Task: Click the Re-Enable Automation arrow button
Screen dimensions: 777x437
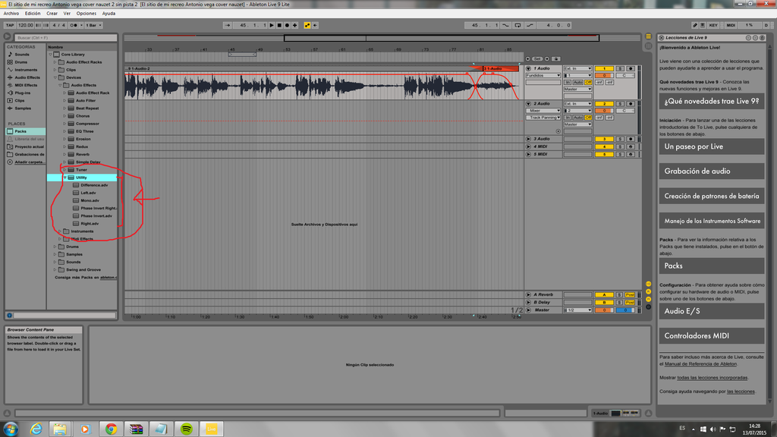Action: 315,25
